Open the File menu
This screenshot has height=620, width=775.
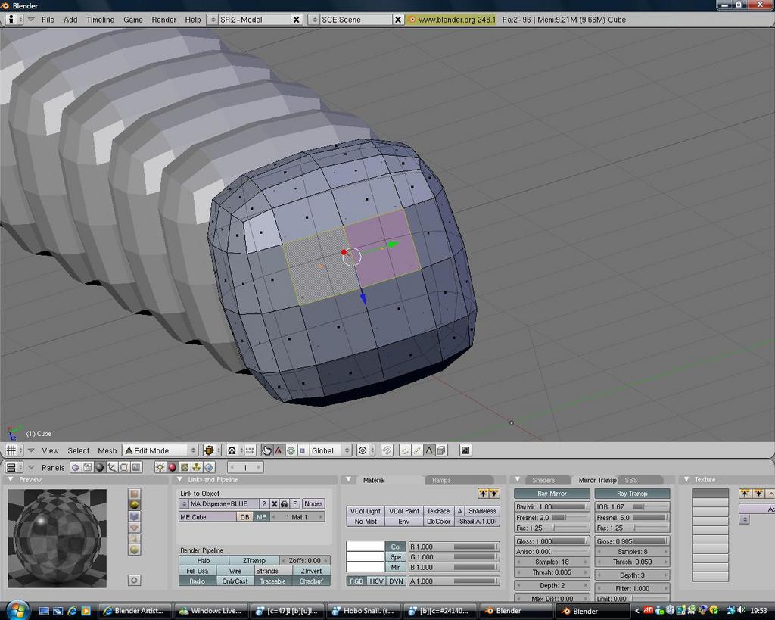coord(48,20)
